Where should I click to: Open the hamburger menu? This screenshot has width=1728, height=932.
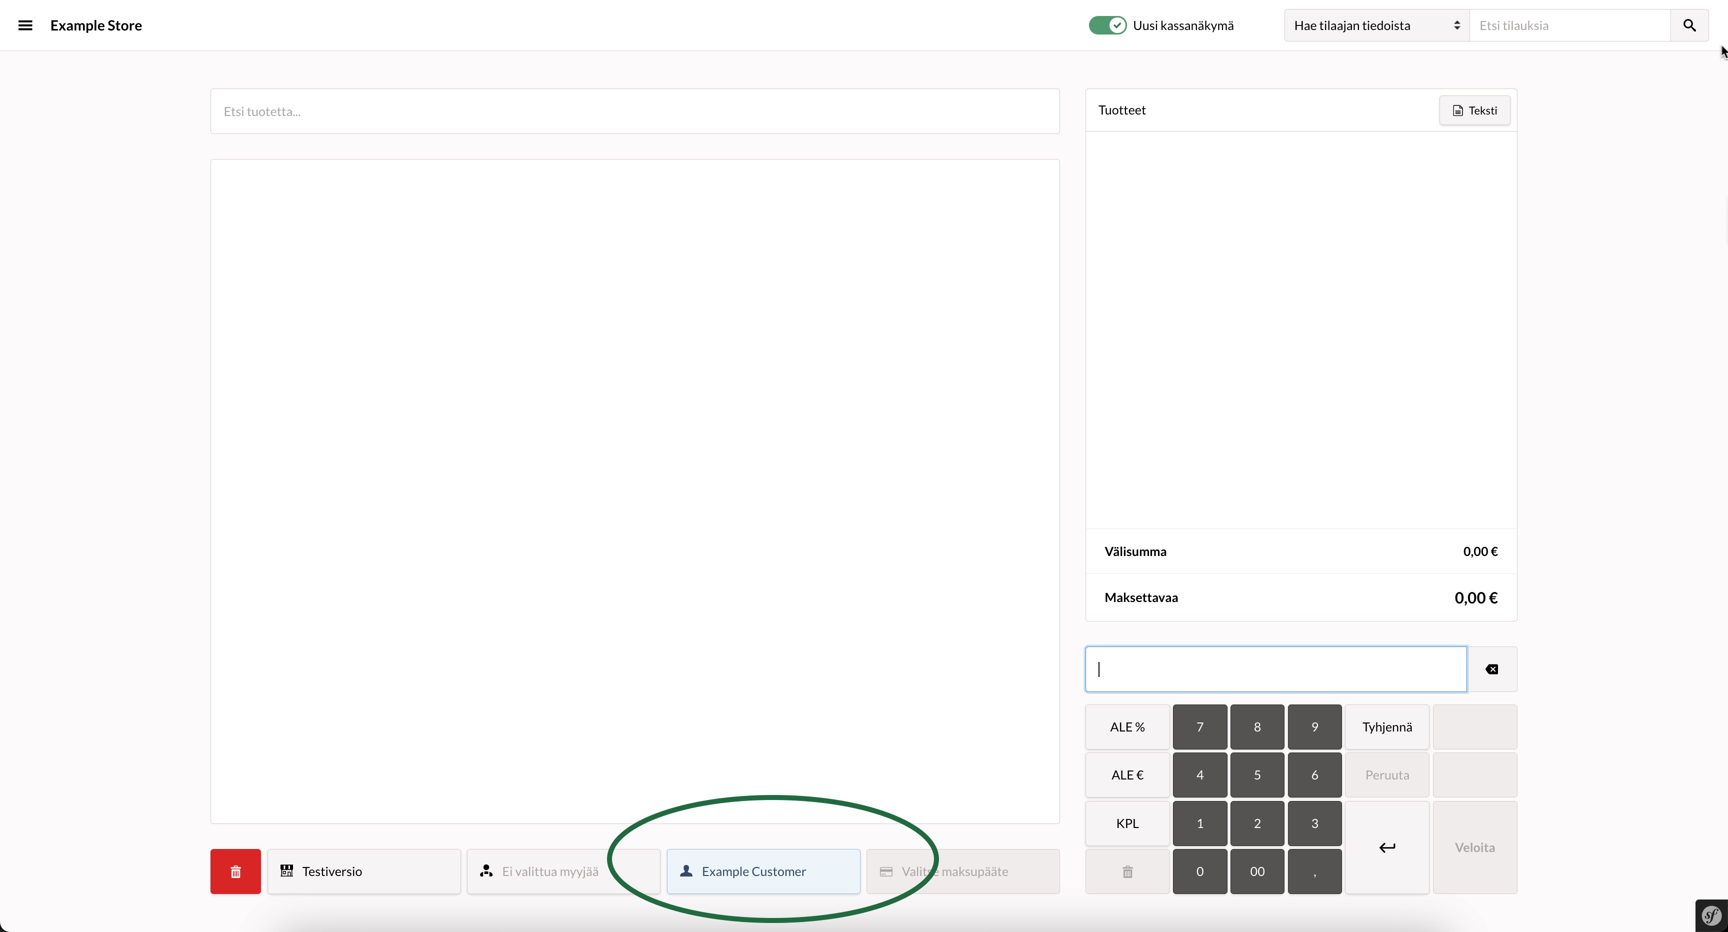pyautogui.click(x=25, y=25)
